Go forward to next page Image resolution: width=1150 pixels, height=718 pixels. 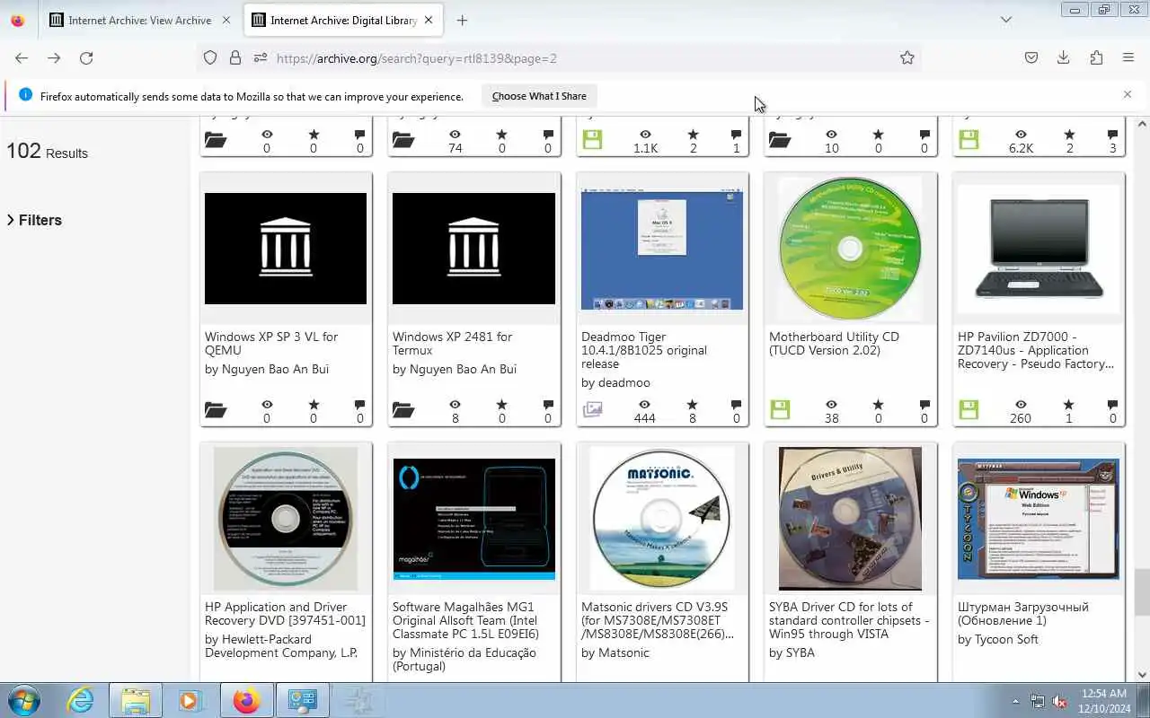[x=54, y=57]
